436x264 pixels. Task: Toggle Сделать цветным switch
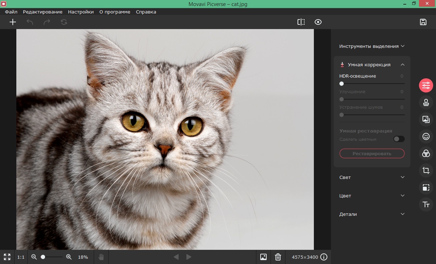(399, 139)
